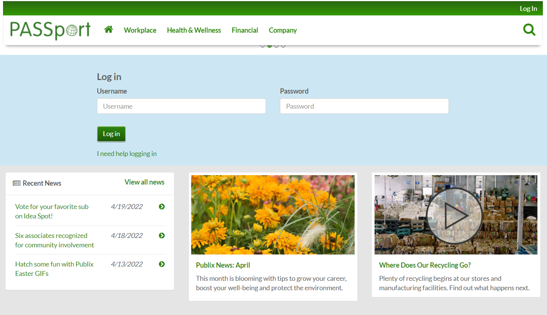Click arrow icon next to 4/18/2022 news
The image size is (547, 315).
pos(162,235)
